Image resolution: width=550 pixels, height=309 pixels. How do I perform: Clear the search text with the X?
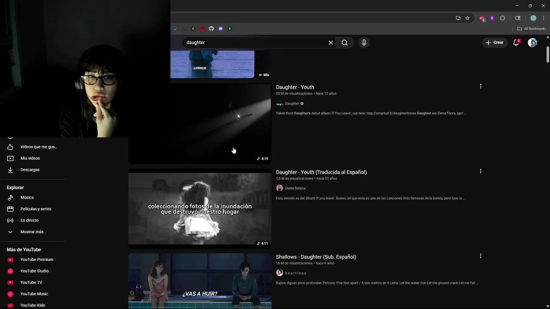point(331,42)
